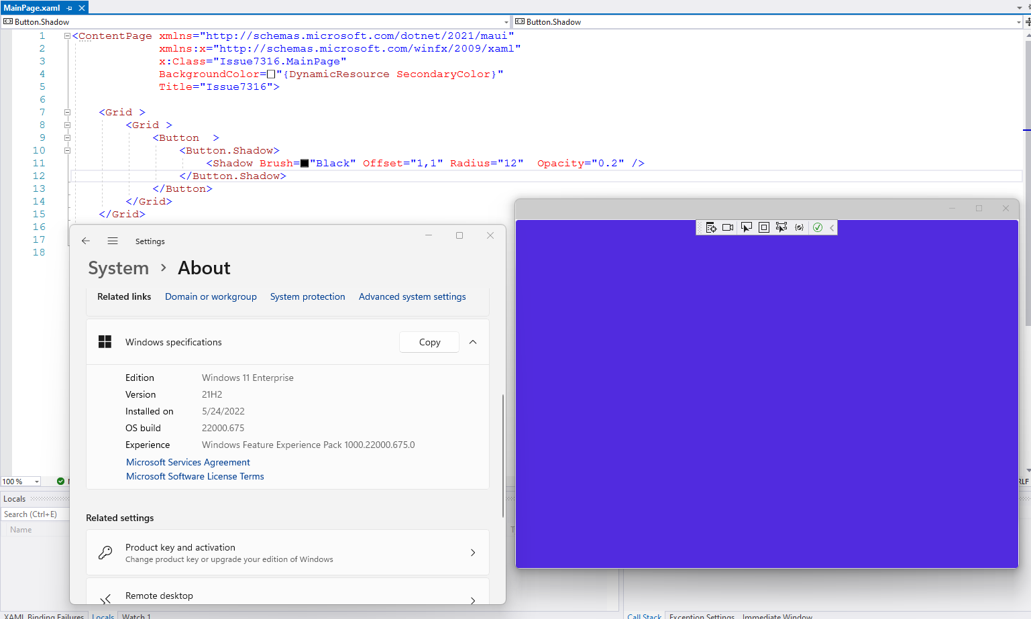This screenshot has height=619, width=1031.
Task: Select the XAML Binding Failures tab
Action: [x=42, y=616]
